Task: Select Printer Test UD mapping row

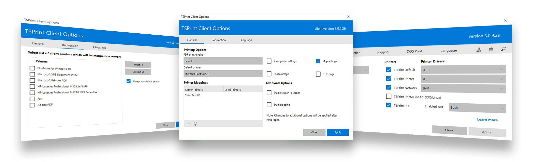Action: pos(223,95)
